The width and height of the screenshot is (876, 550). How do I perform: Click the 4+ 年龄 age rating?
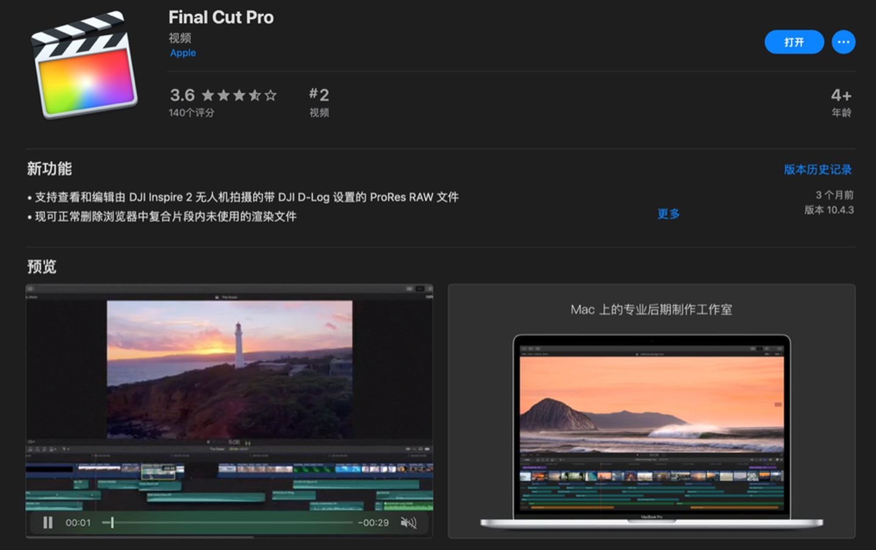point(841,102)
